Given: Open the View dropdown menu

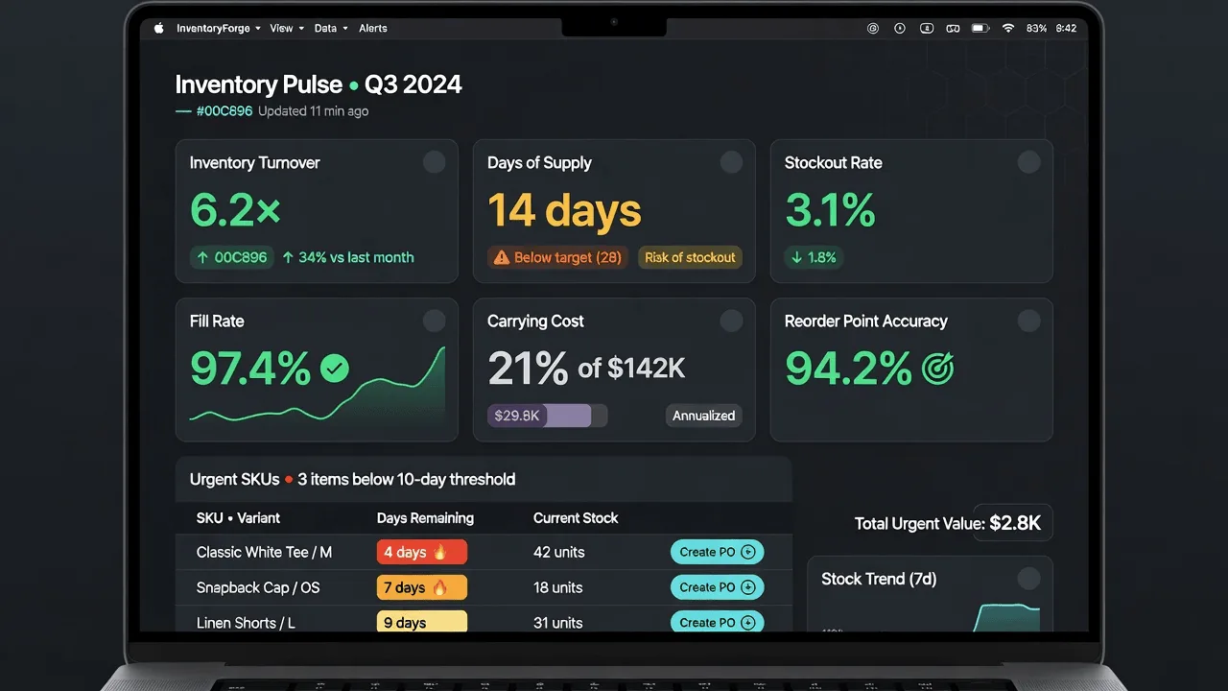Looking at the screenshot, I should pyautogui.click(x=287, y=29).
